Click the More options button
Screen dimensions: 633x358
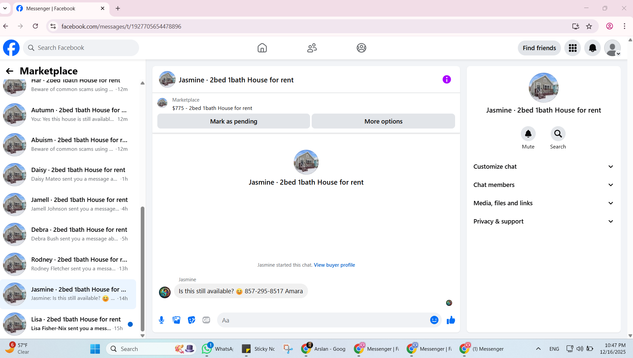pyautogui.click(x=383, y=121)
